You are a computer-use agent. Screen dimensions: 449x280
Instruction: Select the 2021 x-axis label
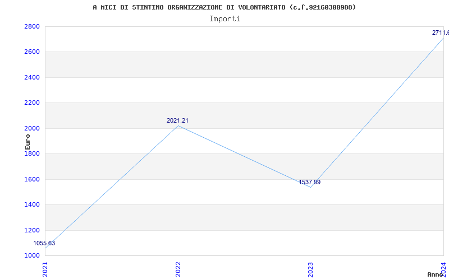point(45,269)
